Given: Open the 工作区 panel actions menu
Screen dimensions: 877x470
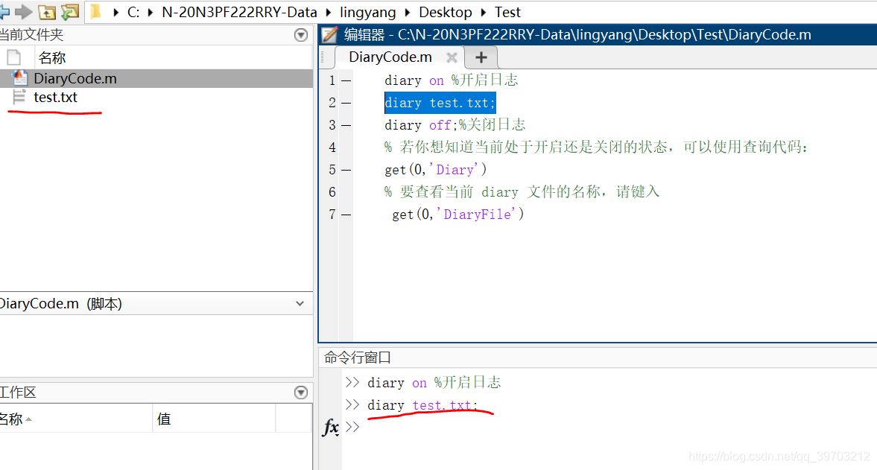Looking at the screenshot, I should [300, 392].
